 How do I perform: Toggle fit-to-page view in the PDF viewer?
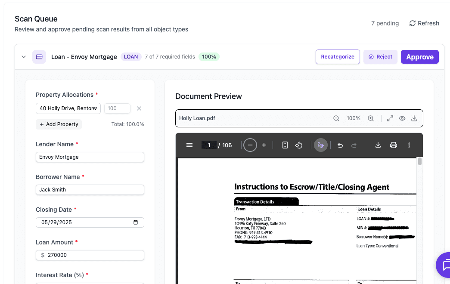[x=285, y=145]
